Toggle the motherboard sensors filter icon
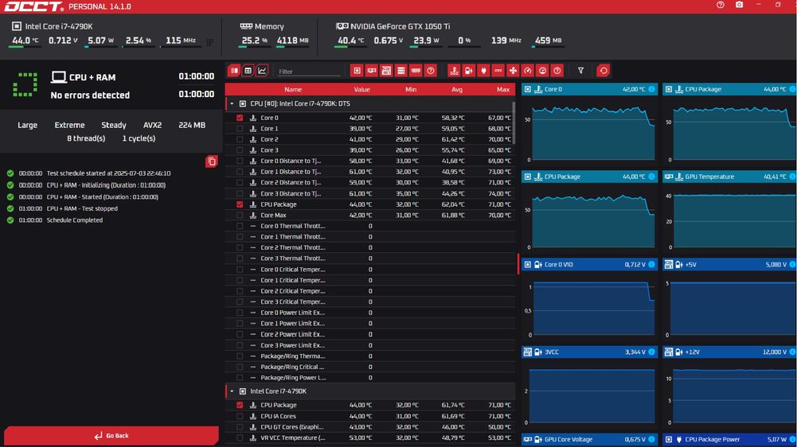 (386, 71)
